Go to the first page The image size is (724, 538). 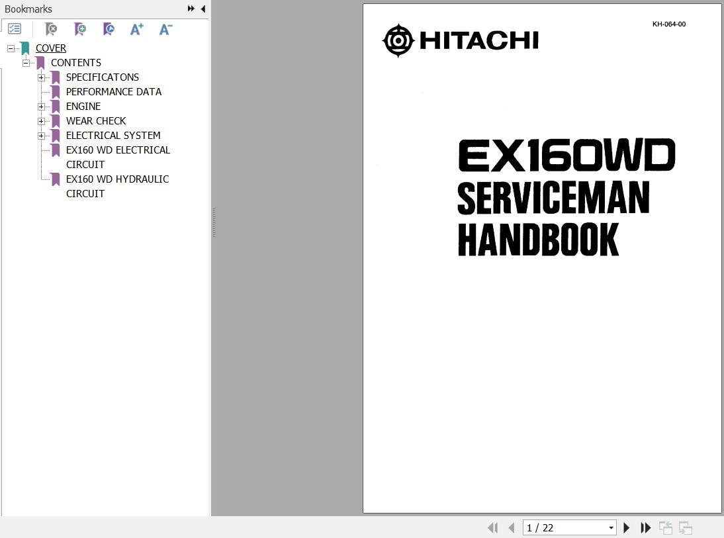[492, 527]
